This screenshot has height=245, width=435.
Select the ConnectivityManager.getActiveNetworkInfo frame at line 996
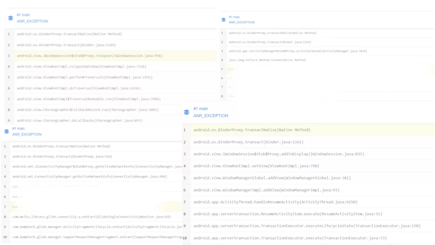tap(90, 176)
